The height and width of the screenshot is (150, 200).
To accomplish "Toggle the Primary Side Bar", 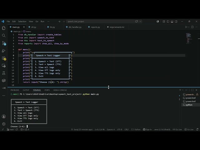I will [168, 22].
